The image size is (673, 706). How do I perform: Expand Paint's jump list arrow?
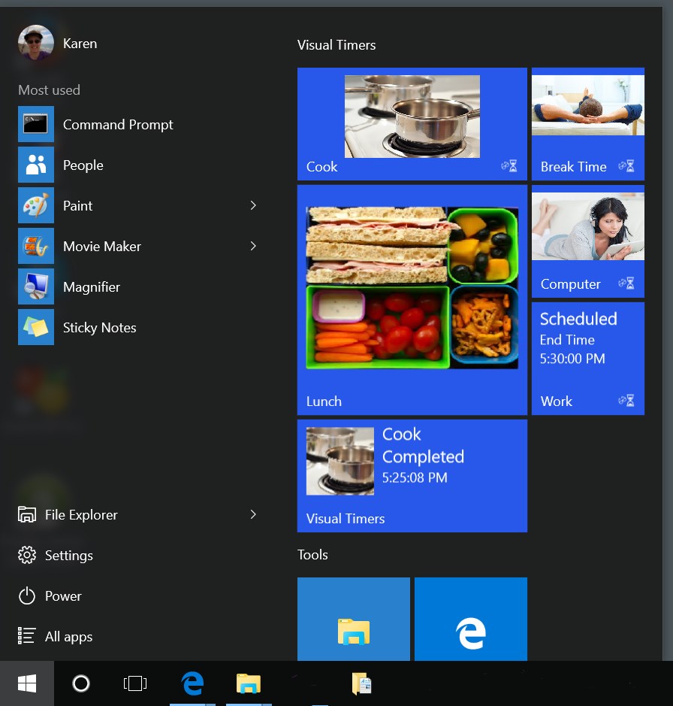coord(253,205)
